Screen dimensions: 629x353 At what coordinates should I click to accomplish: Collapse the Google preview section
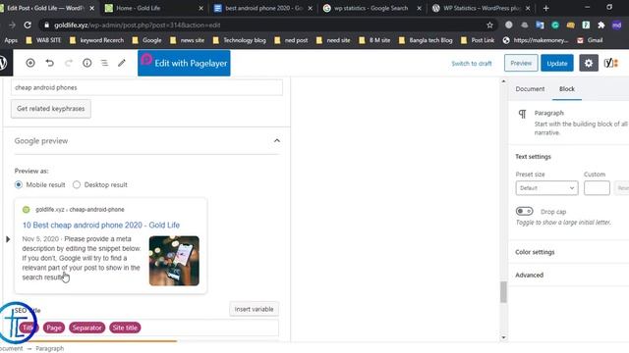pos(277,140)
